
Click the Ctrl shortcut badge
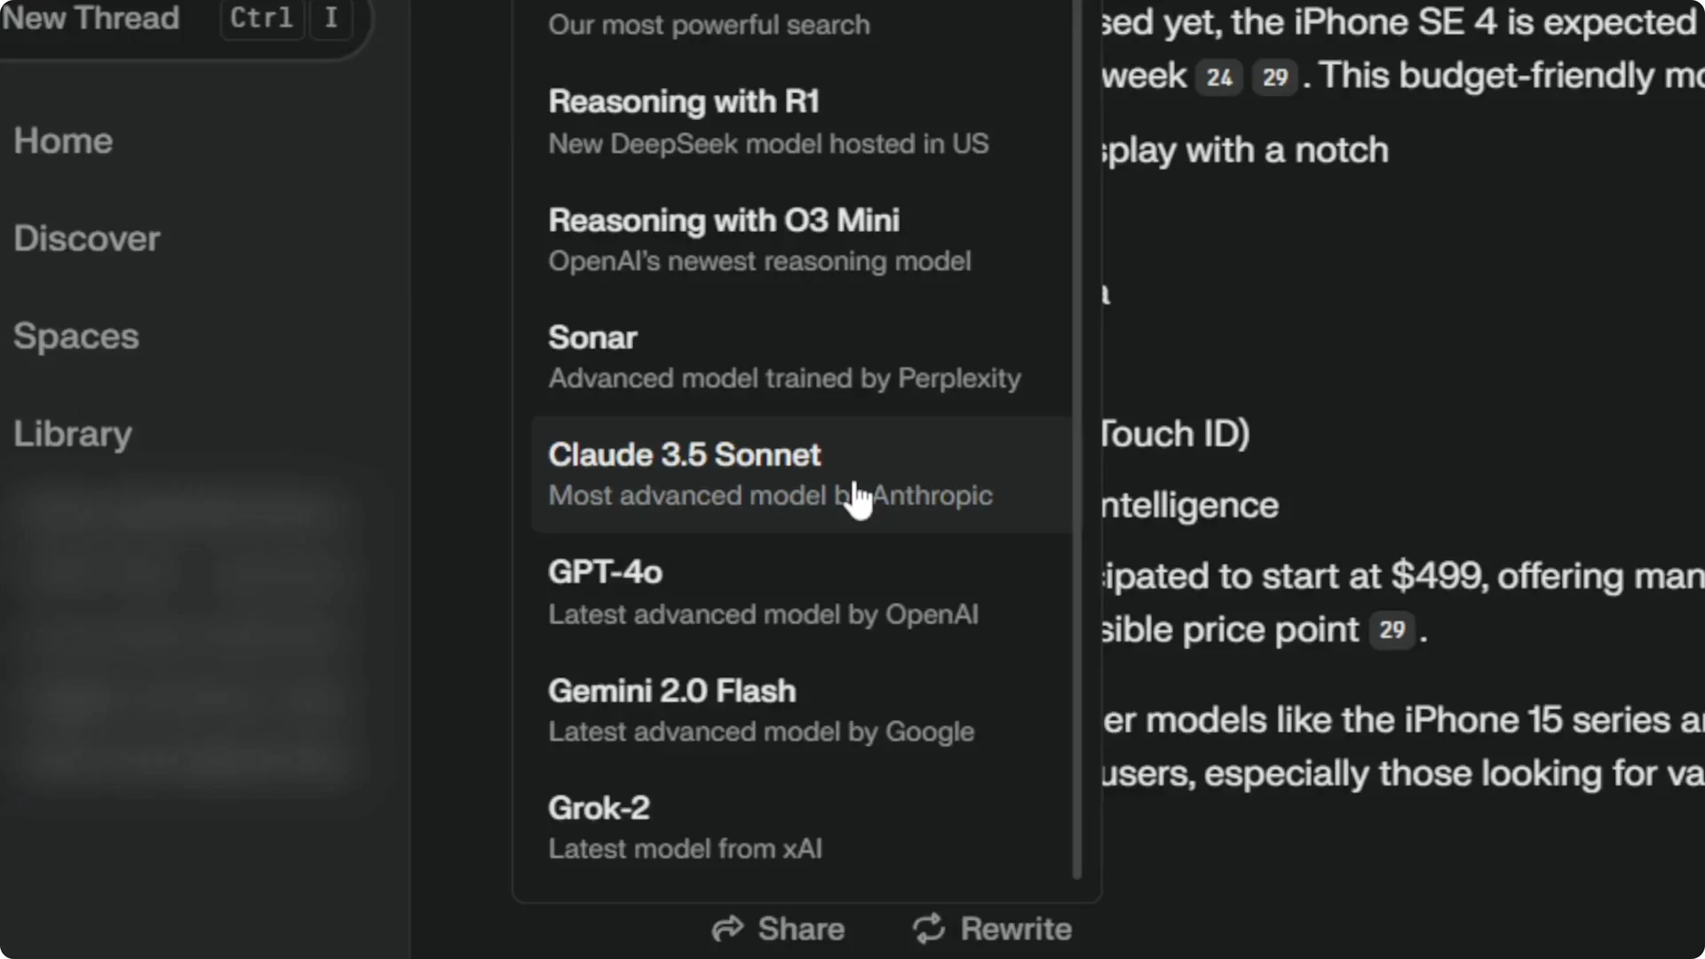[x=260, y=19]
